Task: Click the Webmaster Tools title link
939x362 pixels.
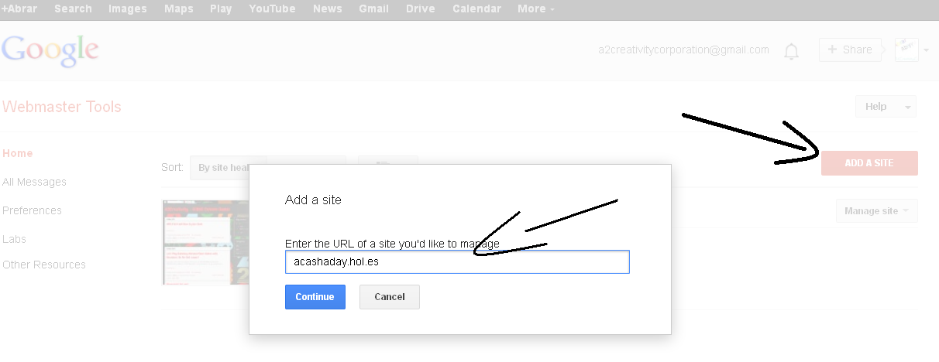Action: pos(62,107)
